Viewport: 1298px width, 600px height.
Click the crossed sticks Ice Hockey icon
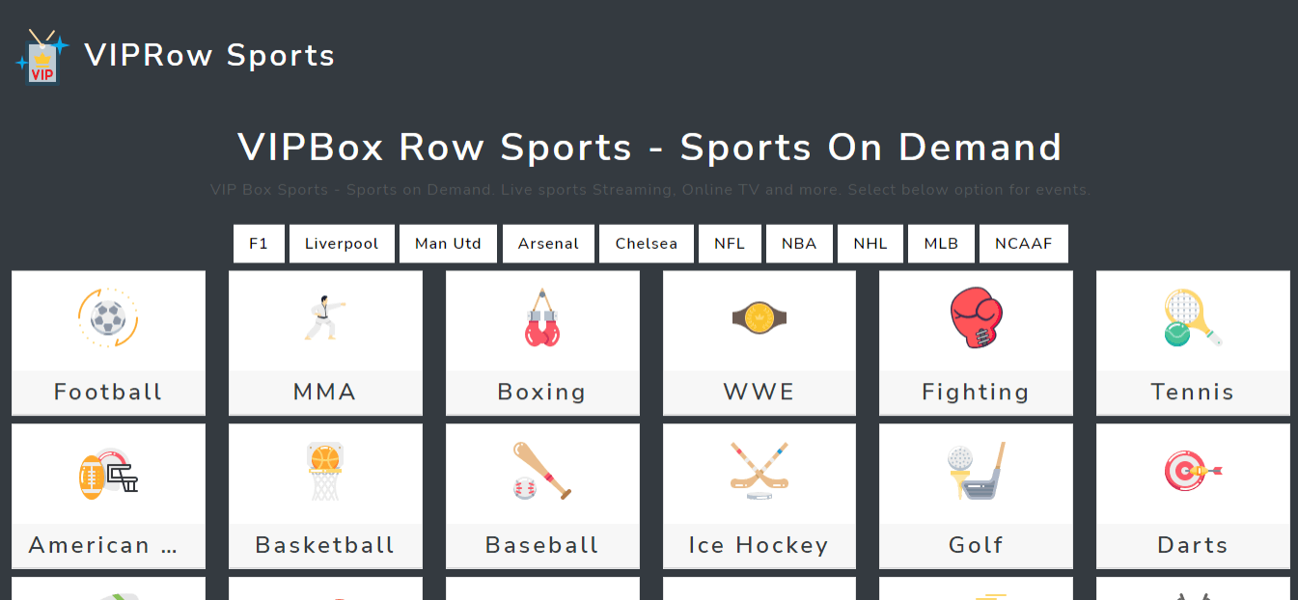(759, 471)
